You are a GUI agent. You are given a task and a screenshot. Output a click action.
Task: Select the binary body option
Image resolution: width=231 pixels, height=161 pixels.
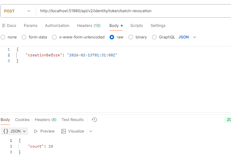(x=131, y=37)
